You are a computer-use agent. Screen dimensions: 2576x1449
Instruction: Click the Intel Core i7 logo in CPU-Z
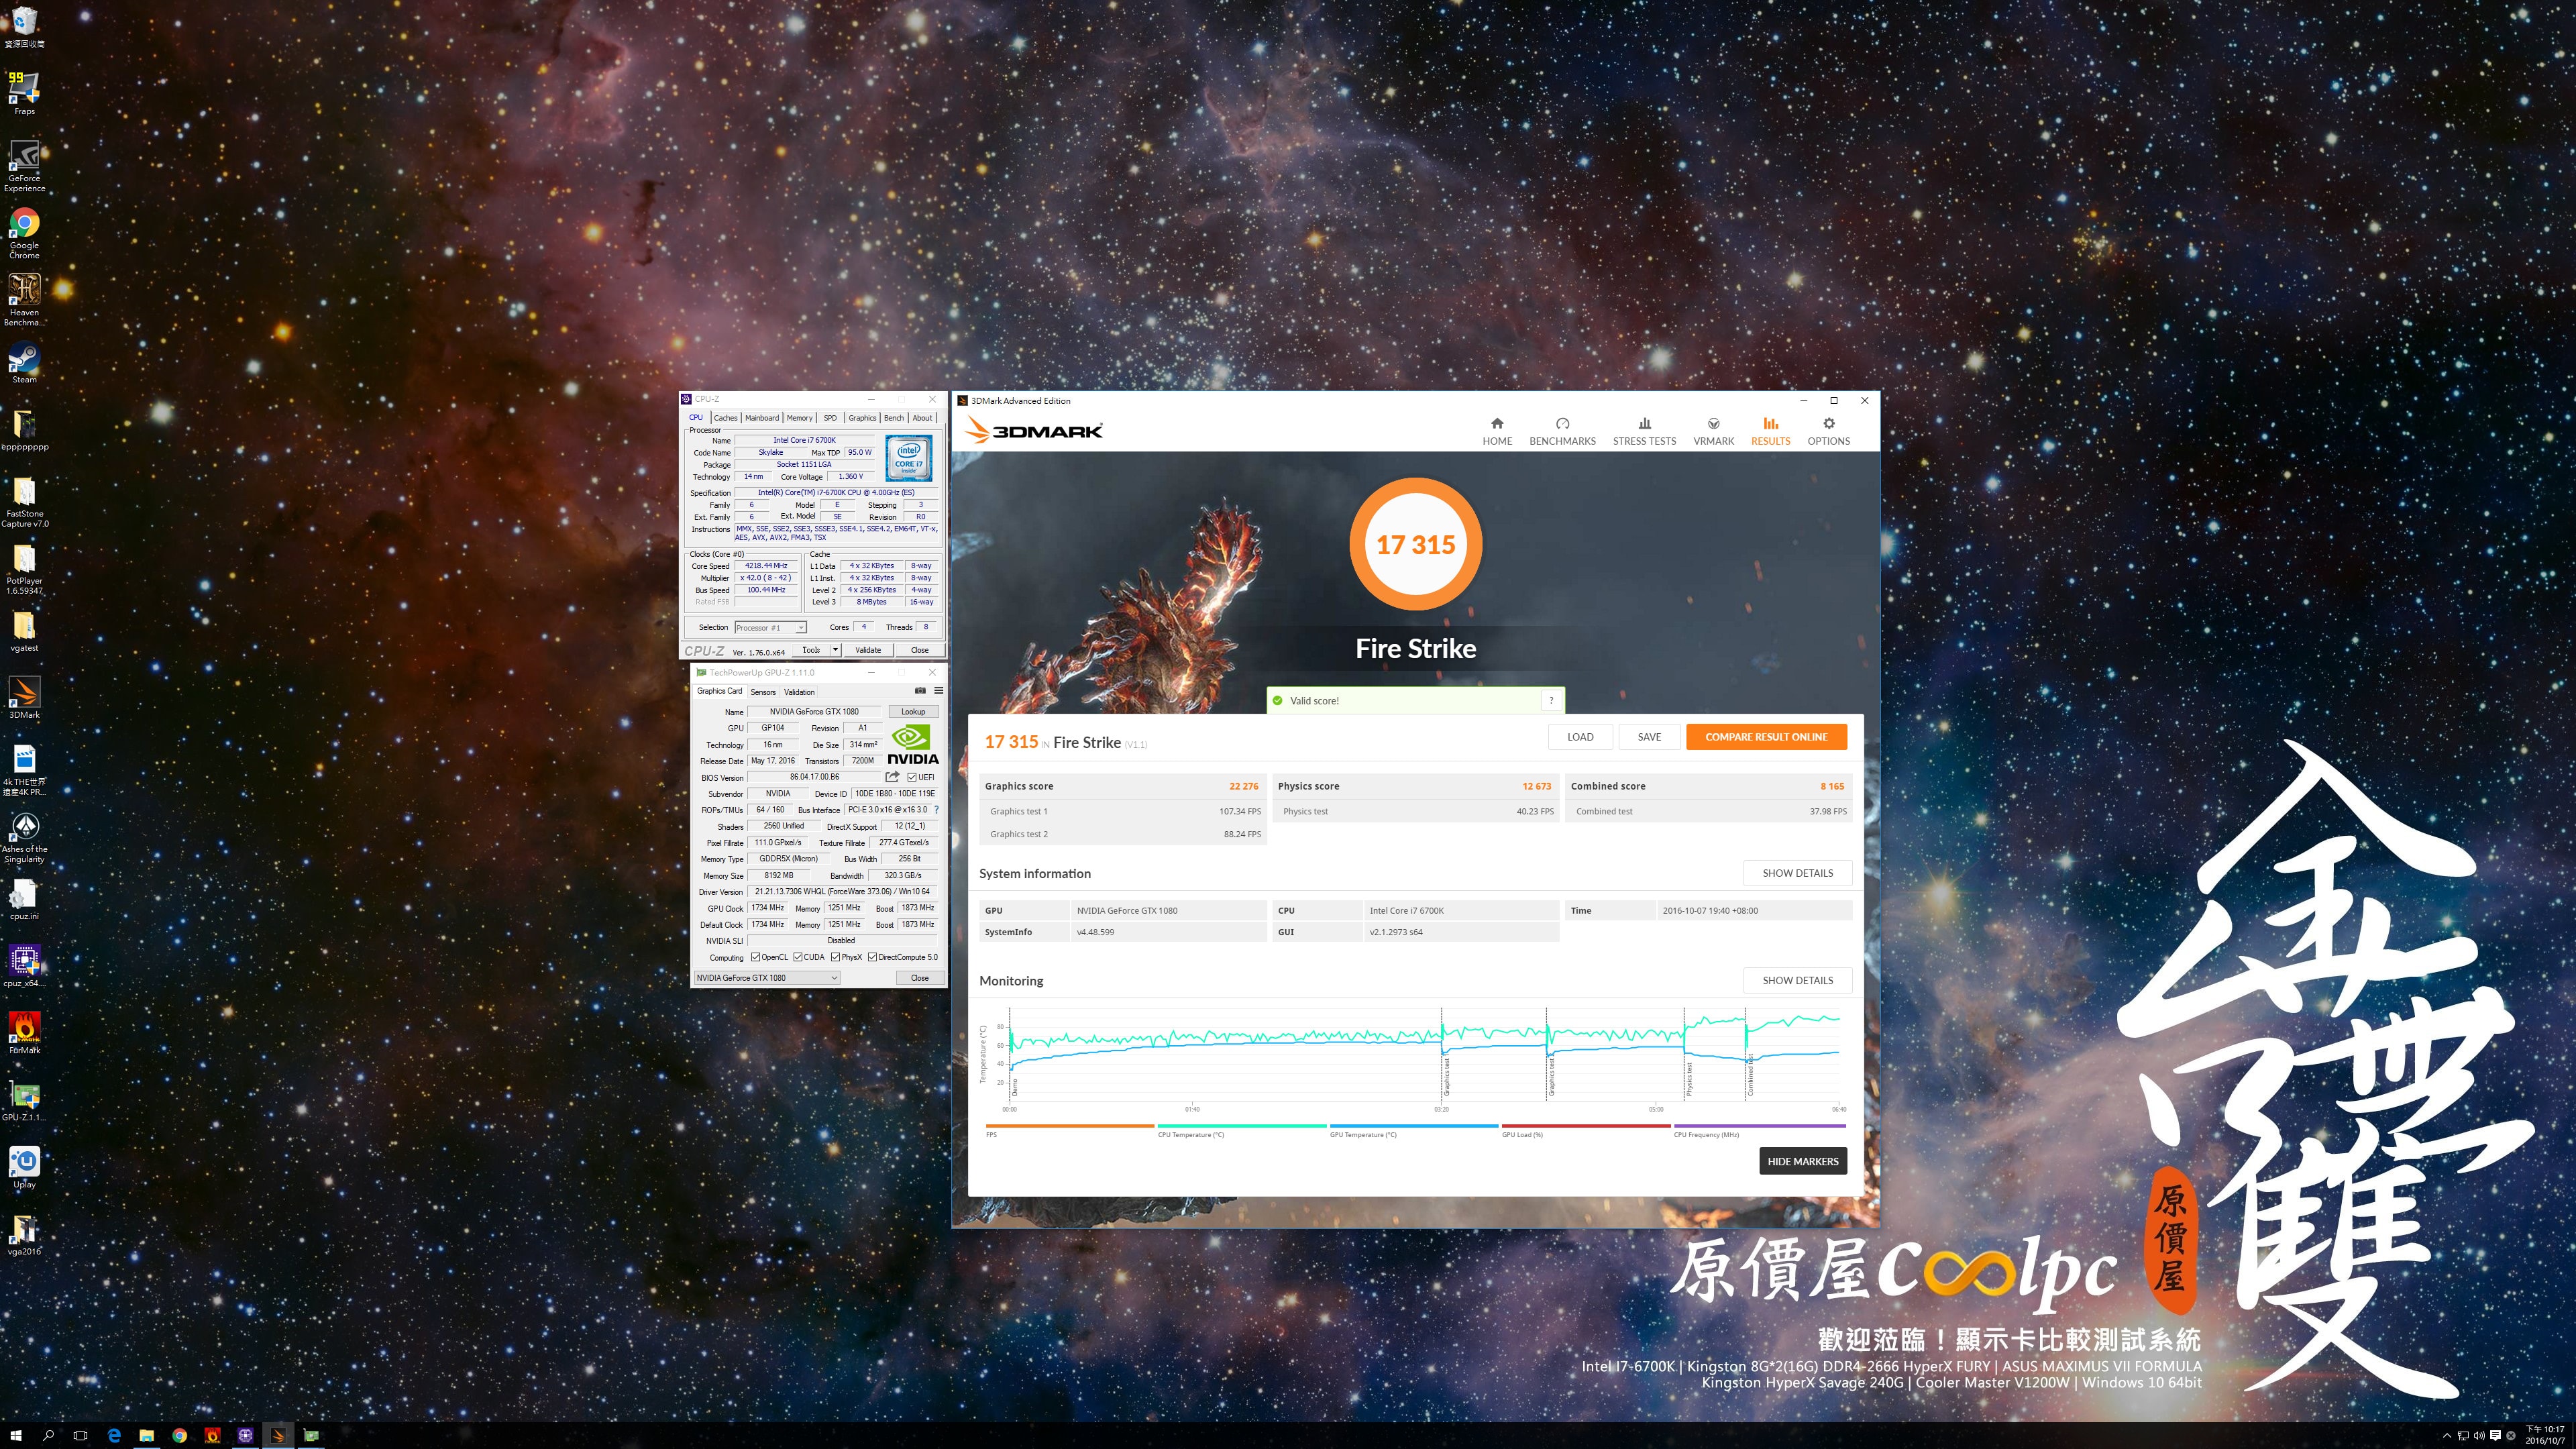tap(908, 458)
